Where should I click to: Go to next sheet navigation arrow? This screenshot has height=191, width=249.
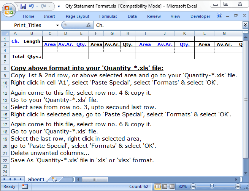pyautogui.click(x=15, y=179)
